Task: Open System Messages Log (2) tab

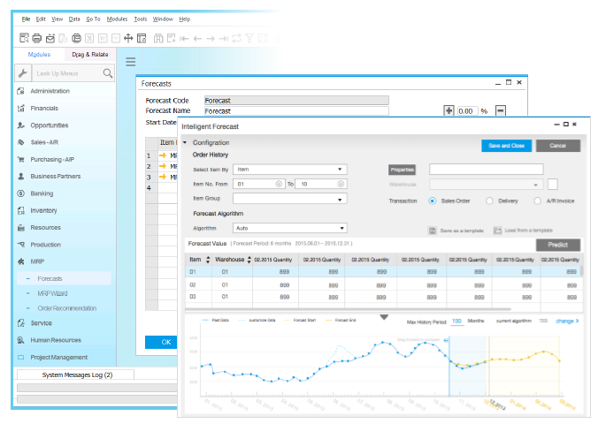Action: tap(77, 374)
